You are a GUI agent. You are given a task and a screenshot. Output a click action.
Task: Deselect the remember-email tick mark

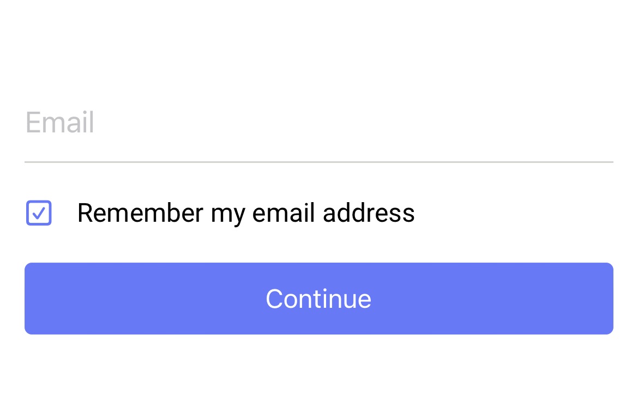[x=39, y=212]
